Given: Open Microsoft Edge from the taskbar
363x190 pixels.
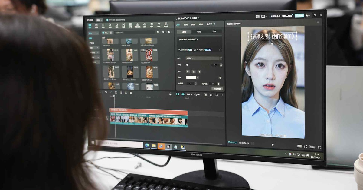Looking at the screenshot, I should 147,146.
